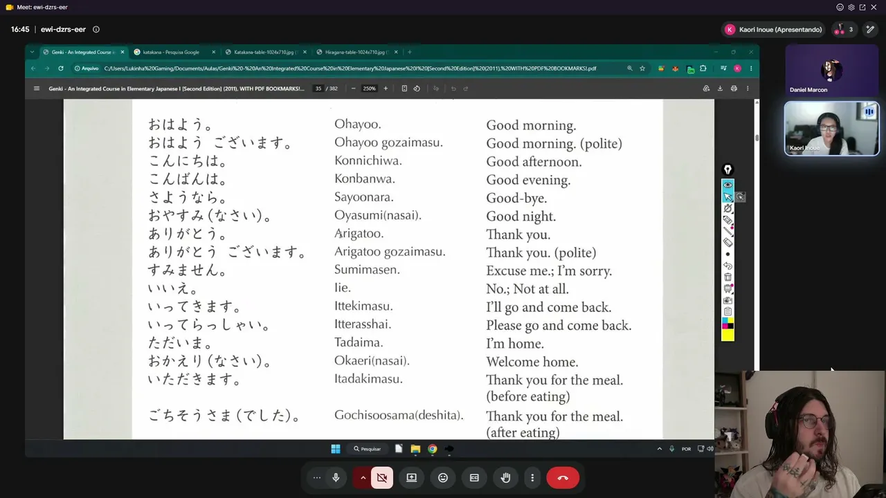Reload the page in shared browser
Viewport: 886px width, 498px height.
(61, 68)
